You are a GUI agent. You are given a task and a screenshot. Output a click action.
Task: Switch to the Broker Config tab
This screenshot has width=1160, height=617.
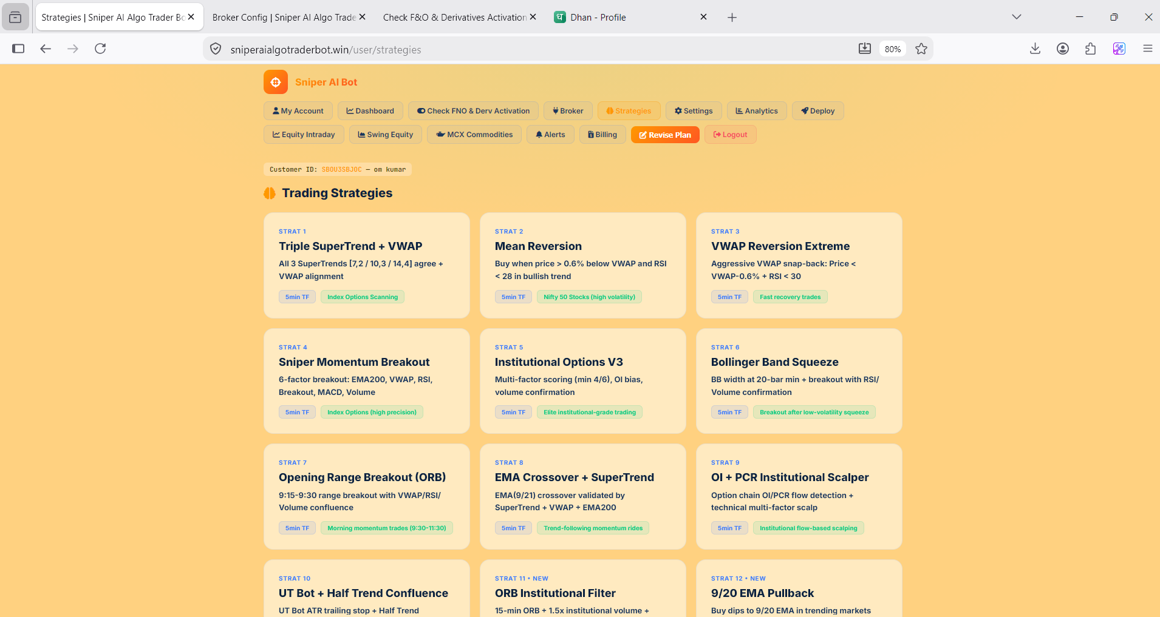click(x=284, y=18)
